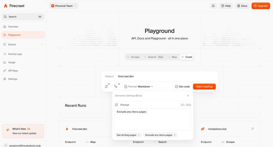Click the semantic settings sparkle icon
273x147 pixels.
(x=116, y=87)
